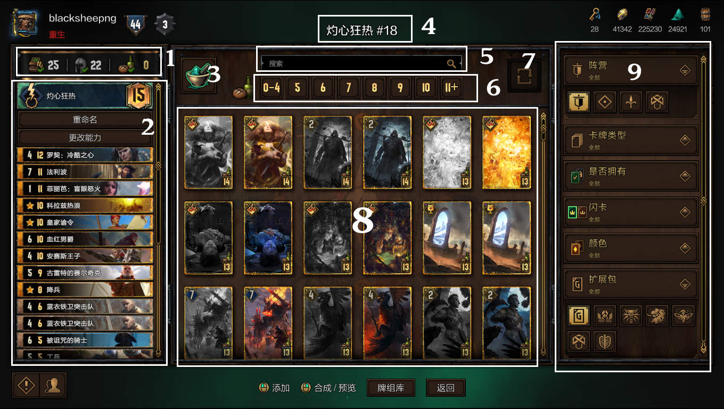
Task: Click the 牌组库 deck library button
Action: (391, 388)
